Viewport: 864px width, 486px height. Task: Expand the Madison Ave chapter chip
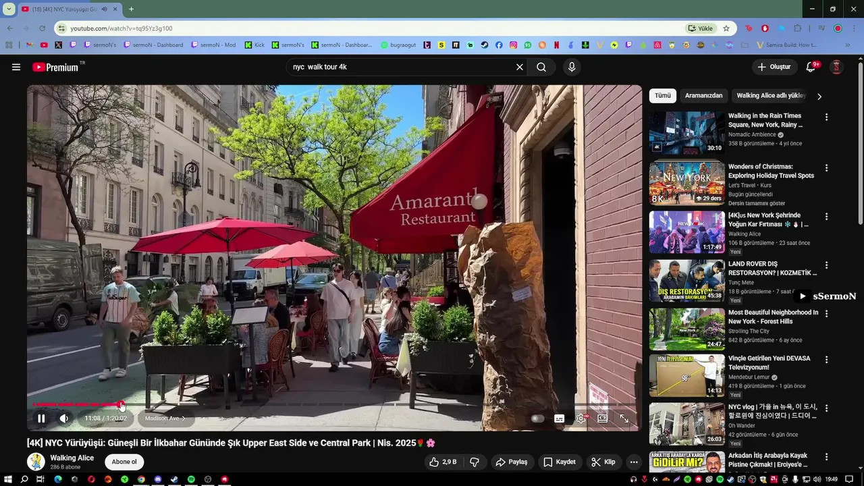coord(165,418)
